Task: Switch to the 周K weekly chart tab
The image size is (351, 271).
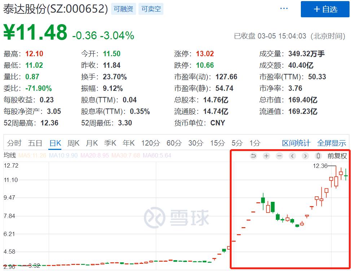Action: (73, 143)
